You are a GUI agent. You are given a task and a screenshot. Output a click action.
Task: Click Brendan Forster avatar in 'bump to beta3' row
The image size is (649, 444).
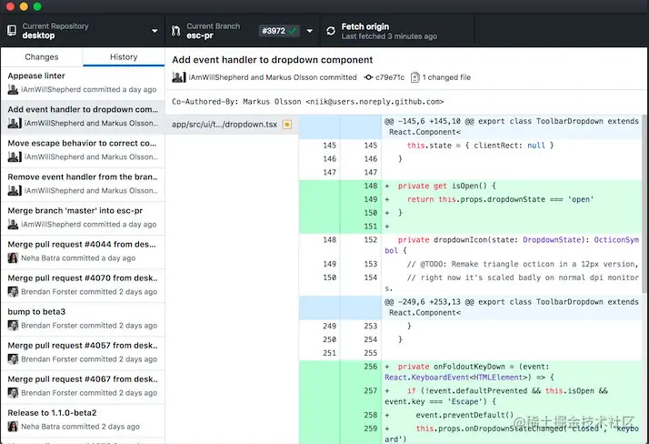pos(13,326)
